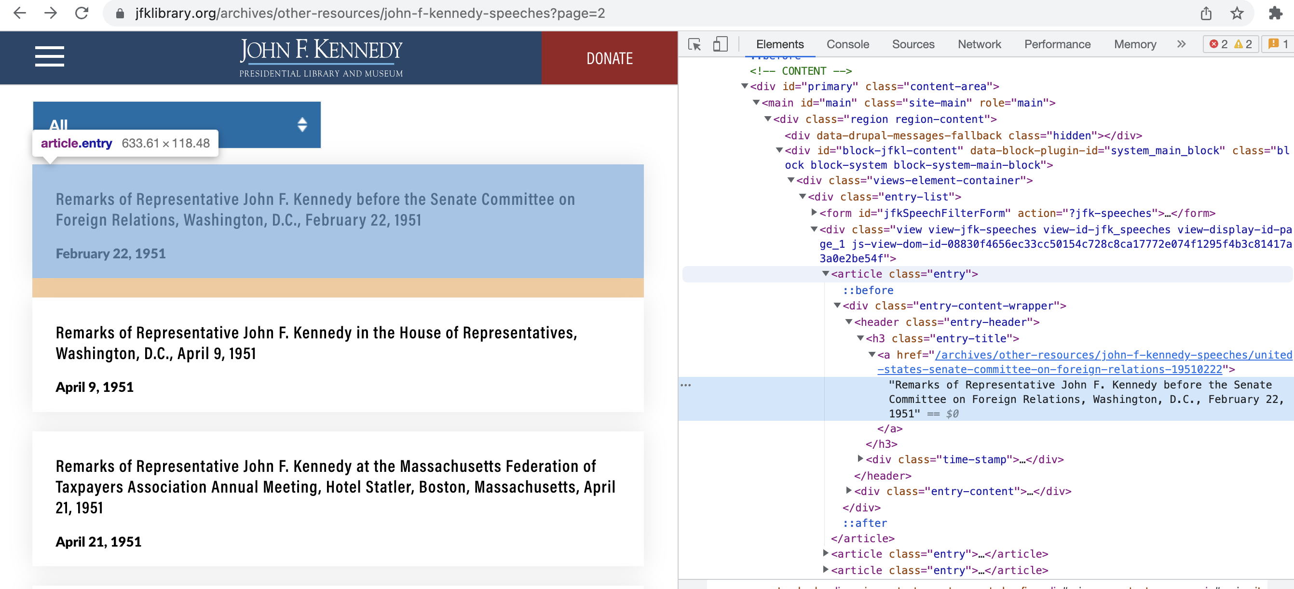Screen dimensions: 1294x589
Task: Click the Elements tab in DevTools
Action: pos(778,44)
